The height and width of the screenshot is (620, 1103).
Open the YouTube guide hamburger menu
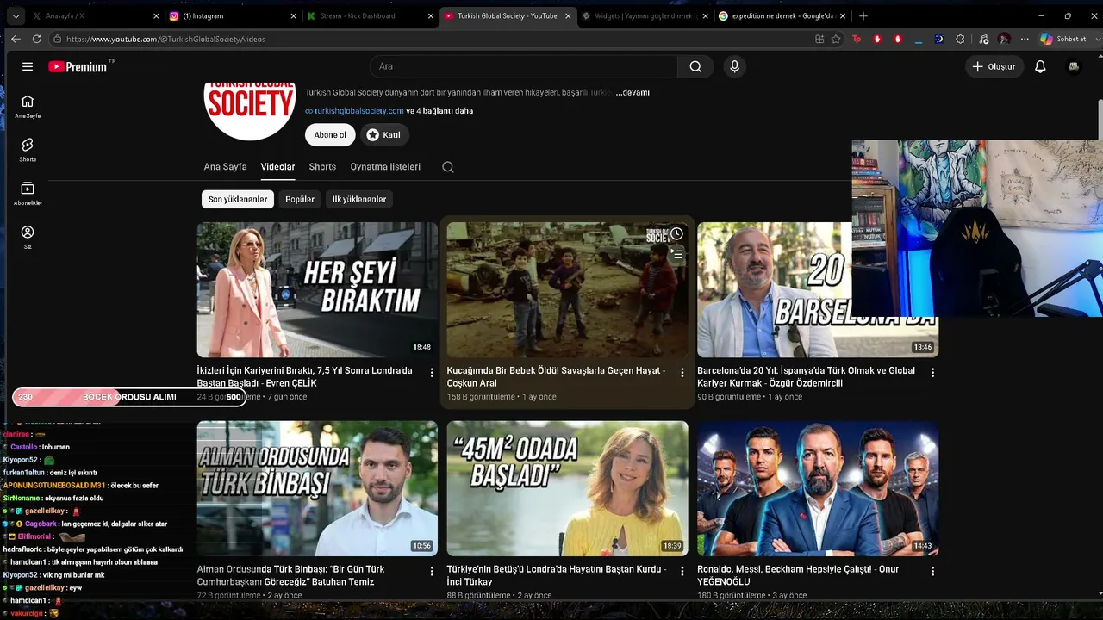tap(28, 66)
